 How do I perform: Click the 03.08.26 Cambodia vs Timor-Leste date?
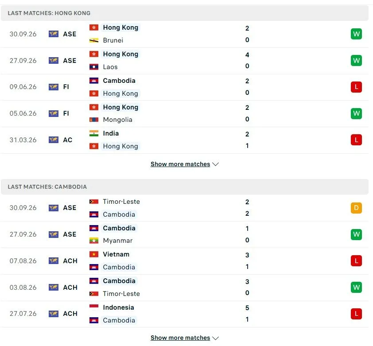(x=23, y=287)
